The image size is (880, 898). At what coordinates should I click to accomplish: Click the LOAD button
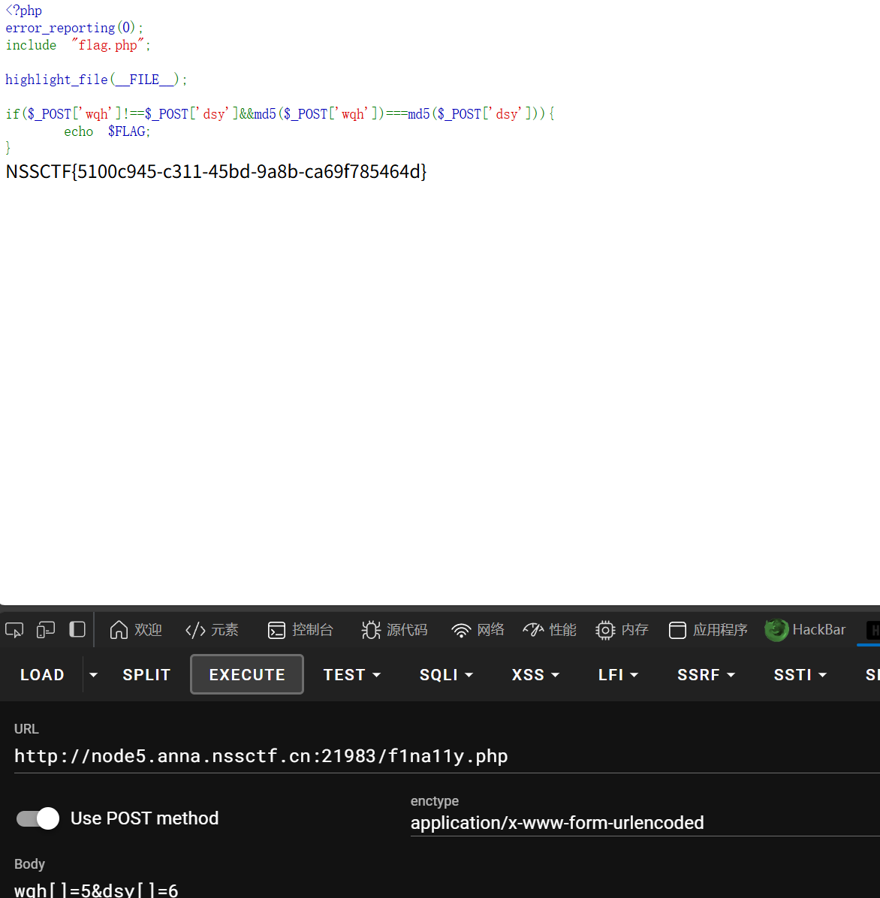[x=42, y=675]
